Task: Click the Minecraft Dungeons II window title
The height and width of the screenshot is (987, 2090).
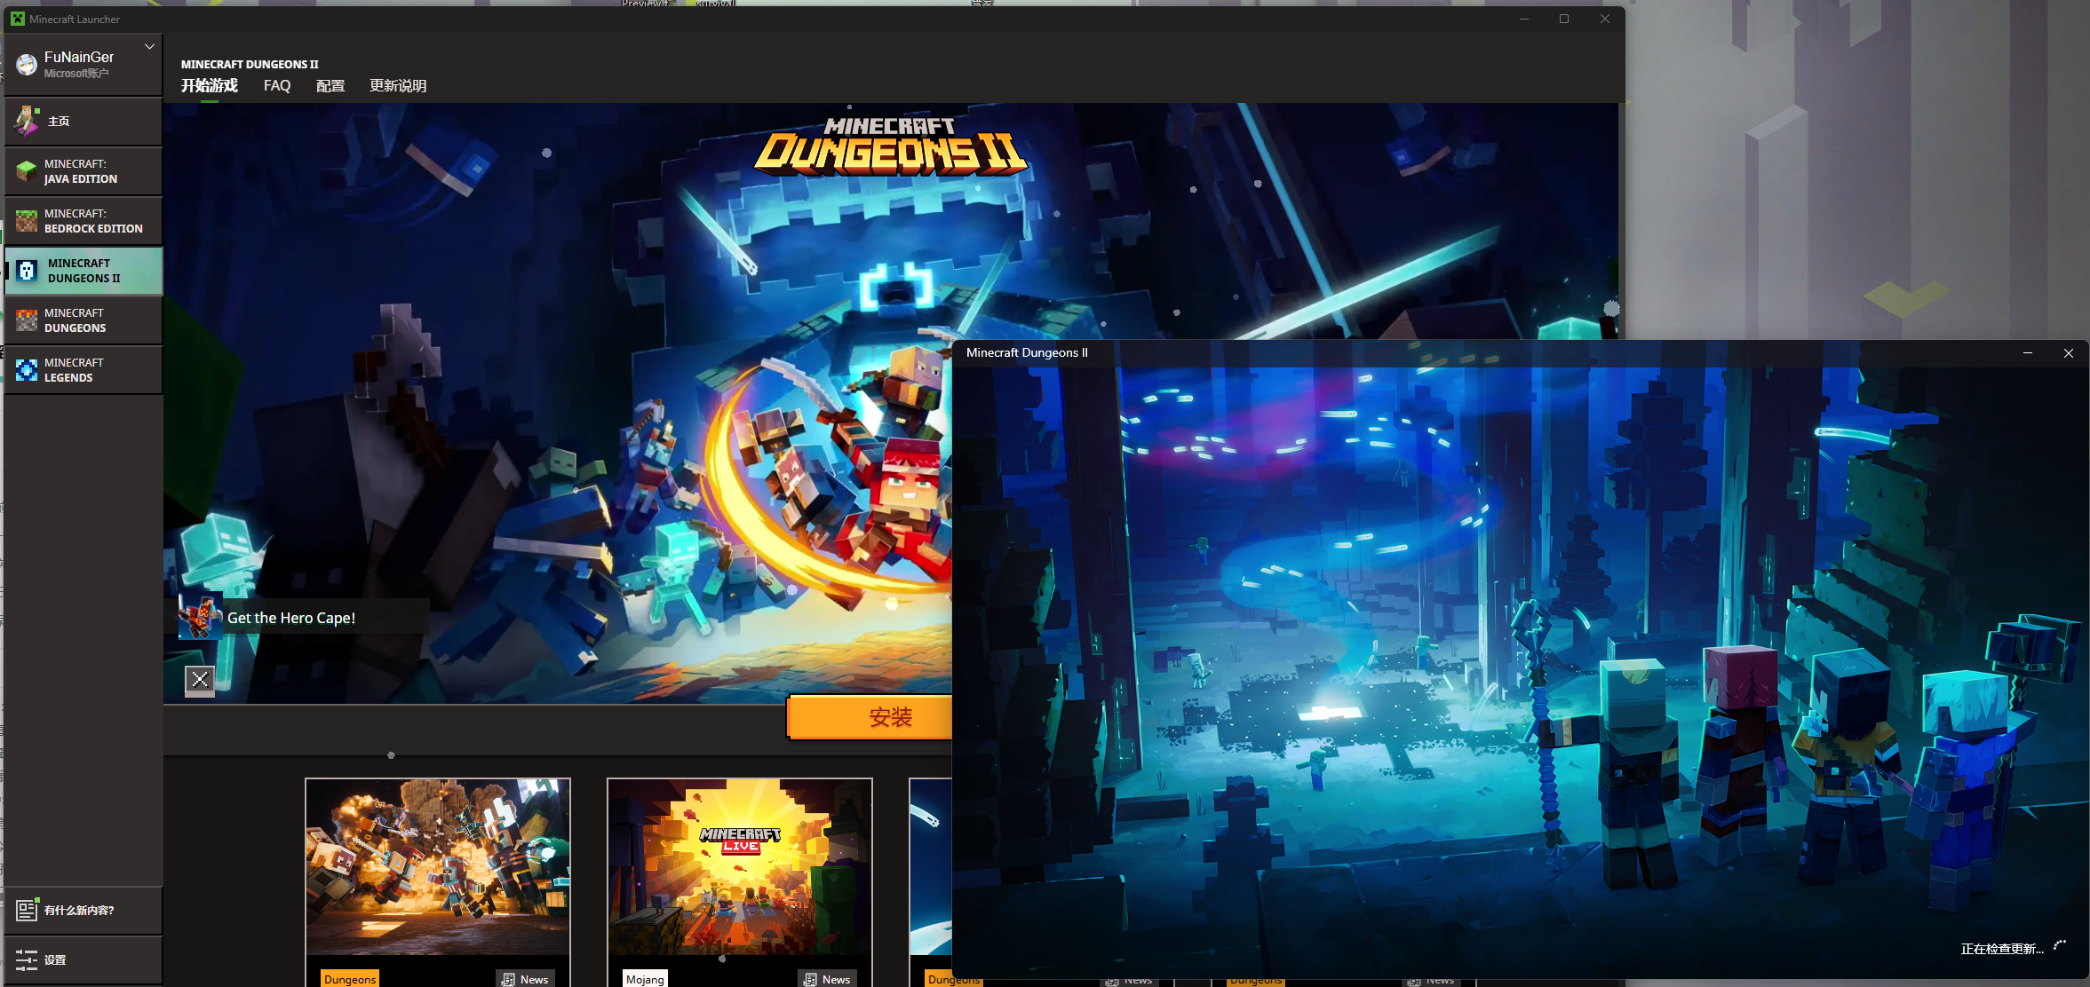Action: pyautogui.click(x=1027, y=352)
